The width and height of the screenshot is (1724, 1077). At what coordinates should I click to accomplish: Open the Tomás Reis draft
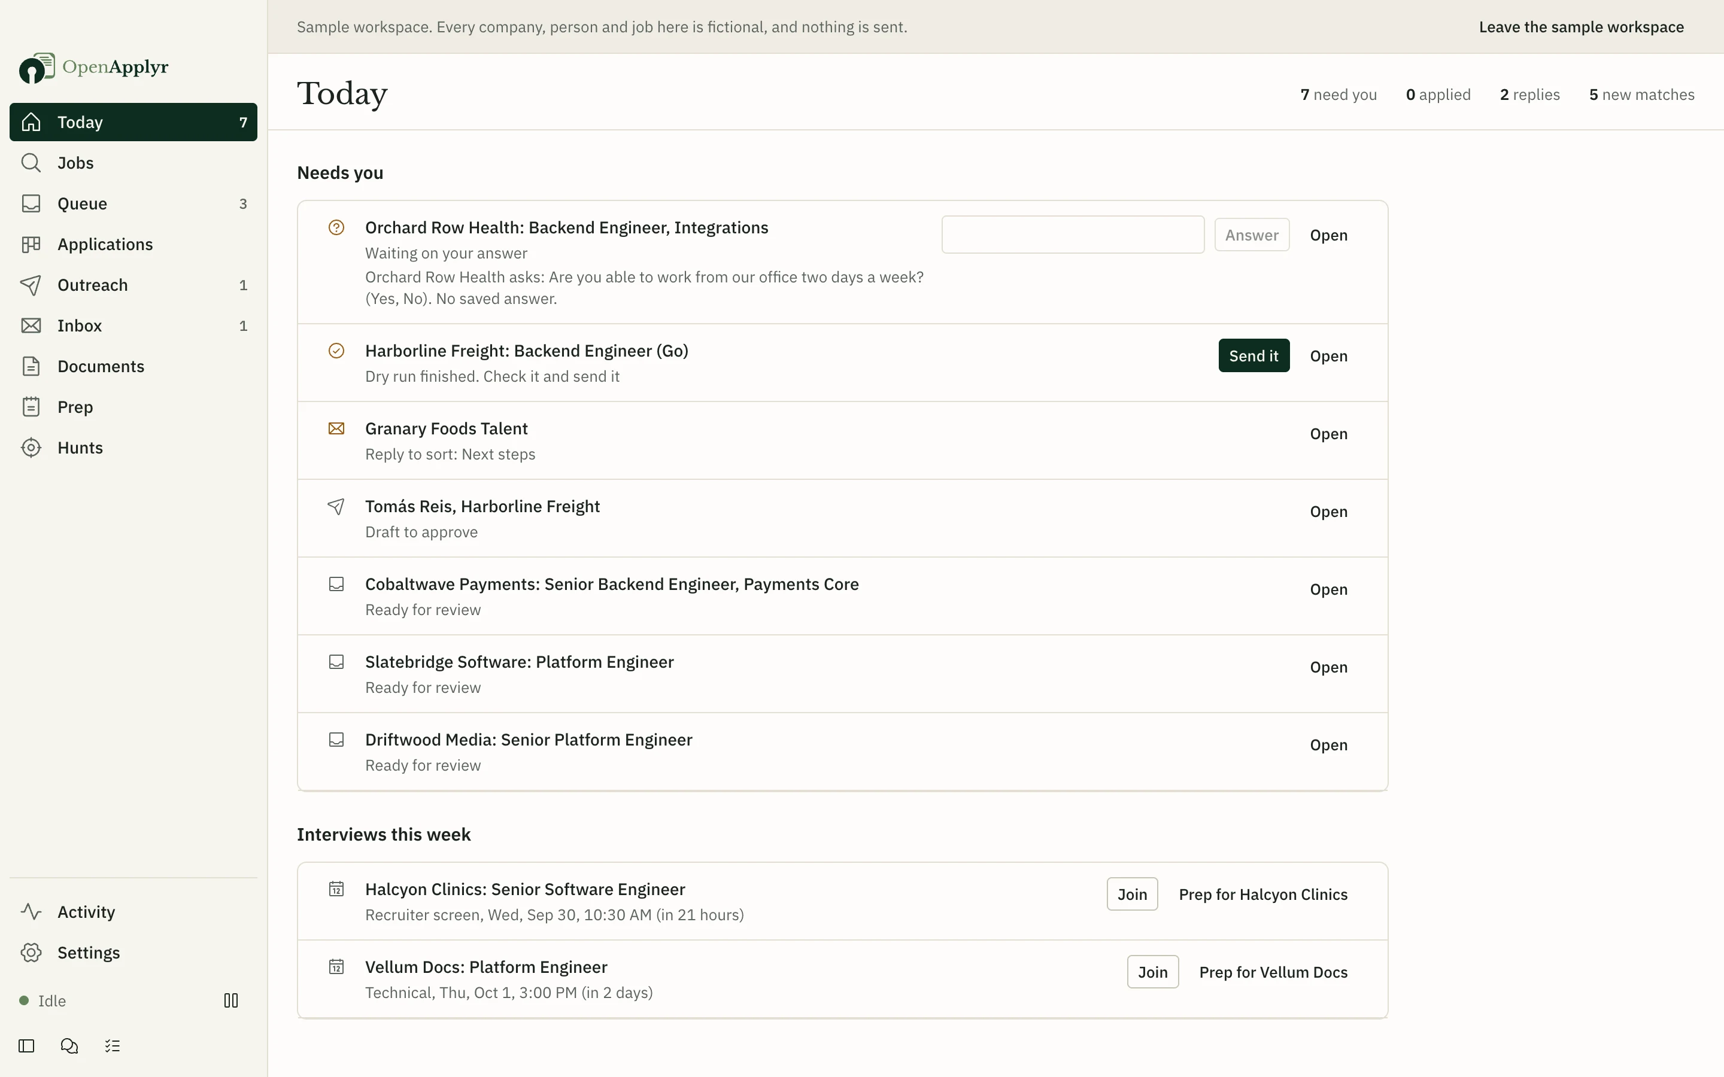1329,512
